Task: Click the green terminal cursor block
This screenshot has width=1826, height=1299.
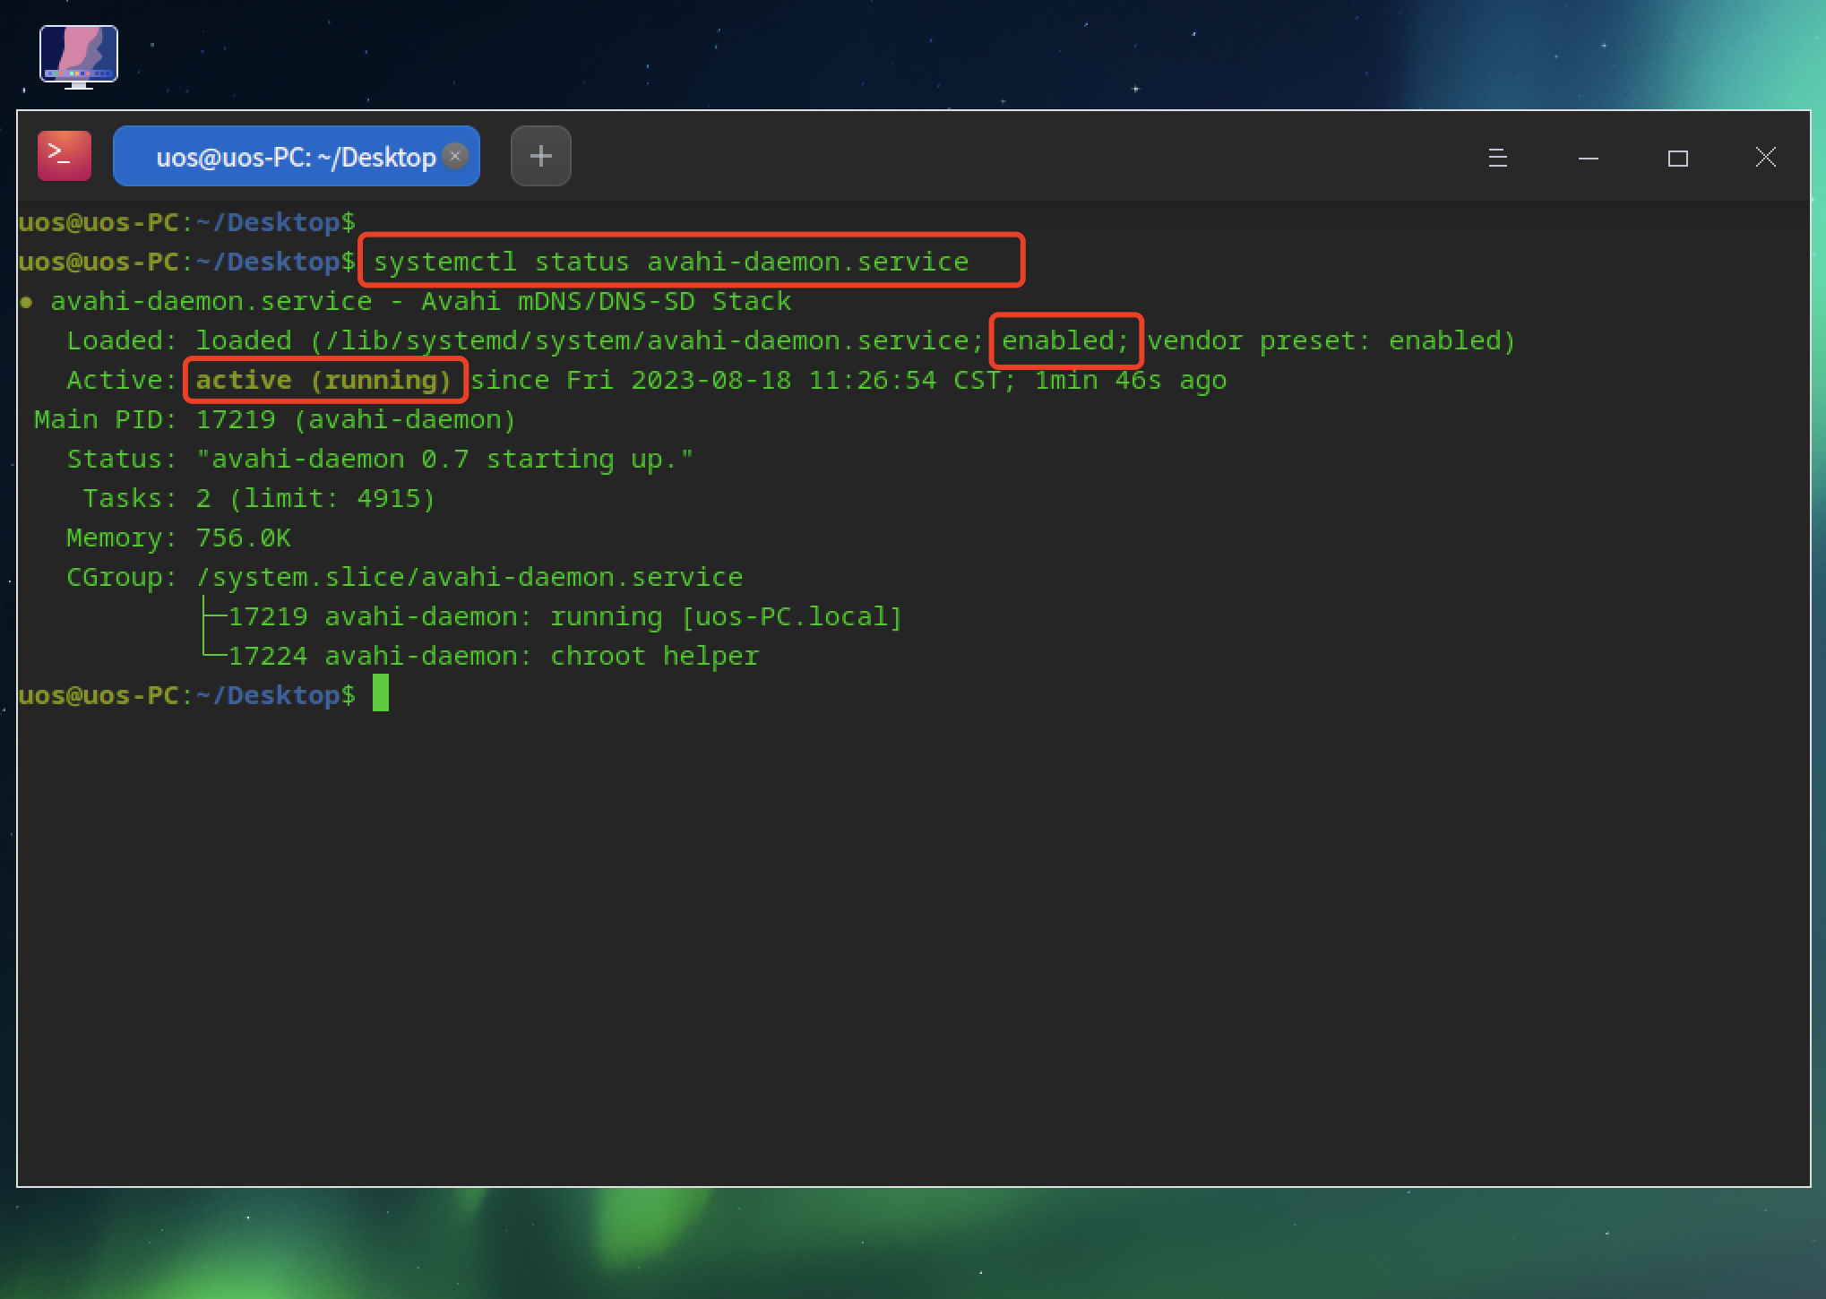Action: click(x=381, y=693)
